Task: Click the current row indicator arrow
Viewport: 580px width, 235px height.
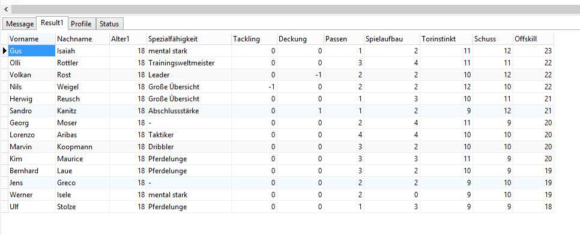Action: [x=4, y=51]
